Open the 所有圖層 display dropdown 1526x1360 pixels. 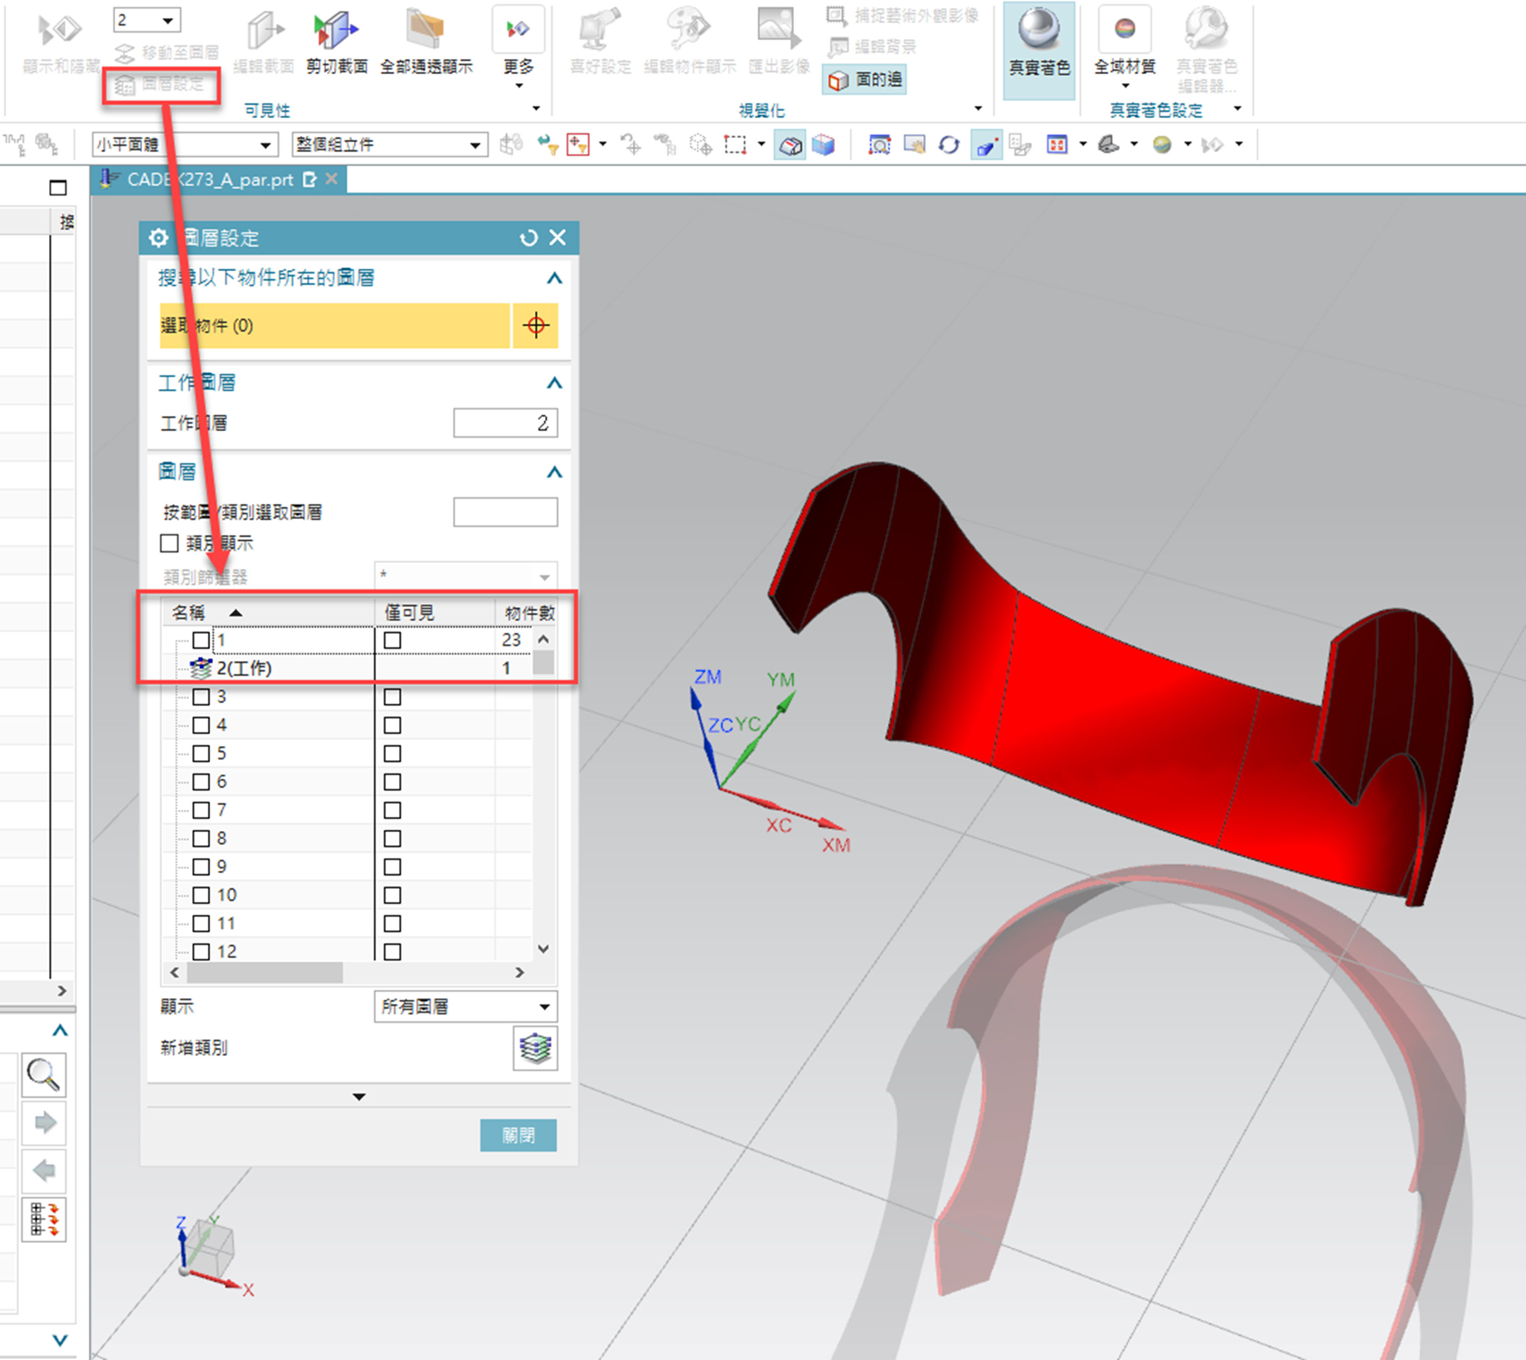(466, 1006)
